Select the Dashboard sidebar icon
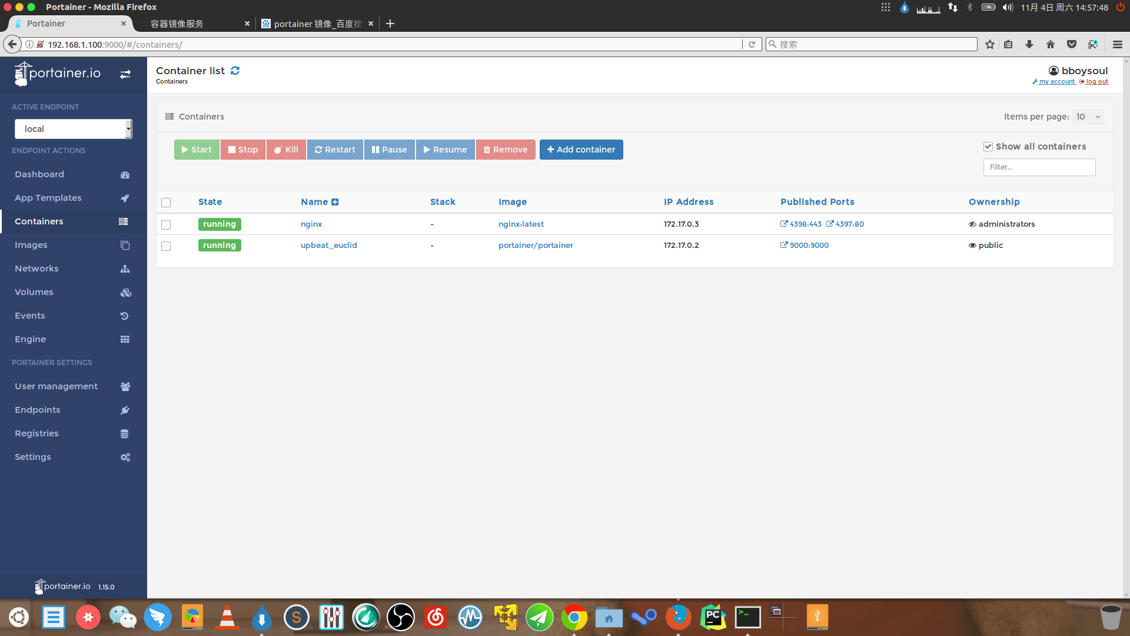This screenshot has height=636, width=1130. (125, 174)
